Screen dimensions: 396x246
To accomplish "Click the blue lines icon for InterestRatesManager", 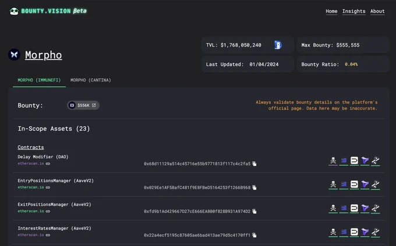I will click(344, 232).
